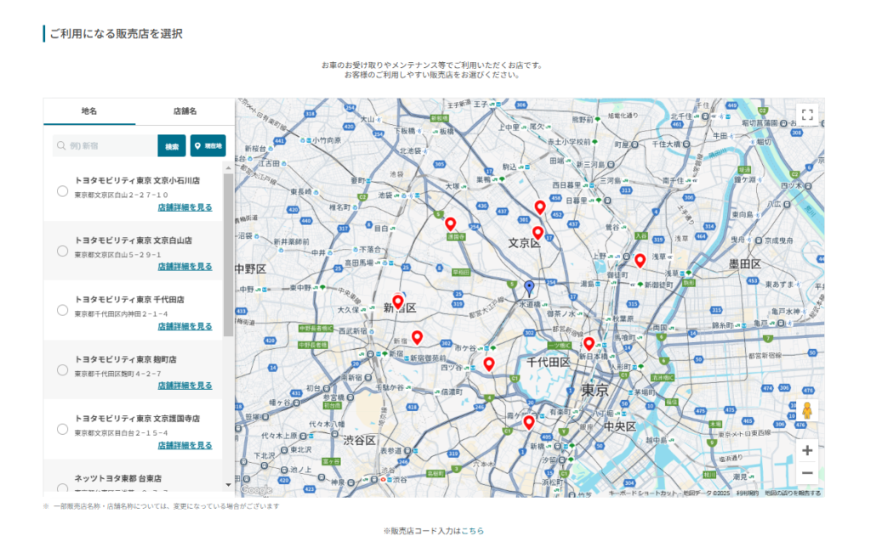This screenshot has height=536, width=871.
Task: Click the red pin near 四ツ谷
Action: coord(489,364)
